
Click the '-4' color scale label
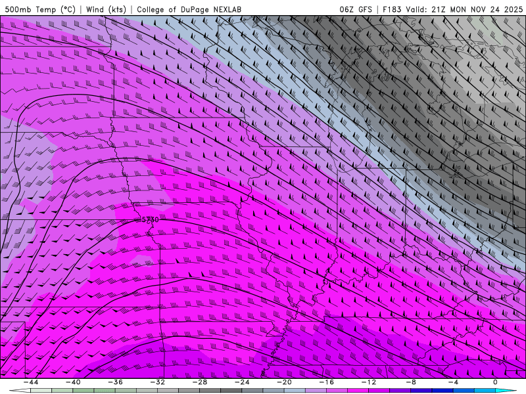point(453,382)
